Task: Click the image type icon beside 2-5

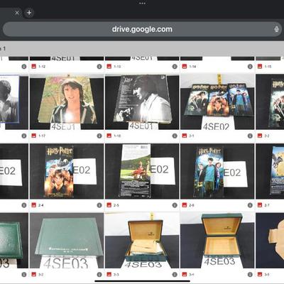Action: coord(109,205)
